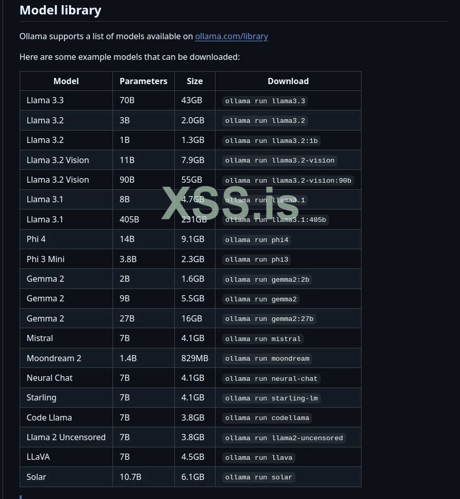
Task: Click the "ollama run llama2-uncensored" command
Action: pos(284,438)
